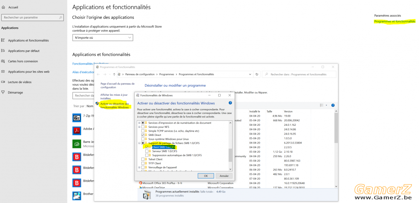
Task: Click the Adobe Acrobat red icon in Settings list
Action: [x=77, y=131]
